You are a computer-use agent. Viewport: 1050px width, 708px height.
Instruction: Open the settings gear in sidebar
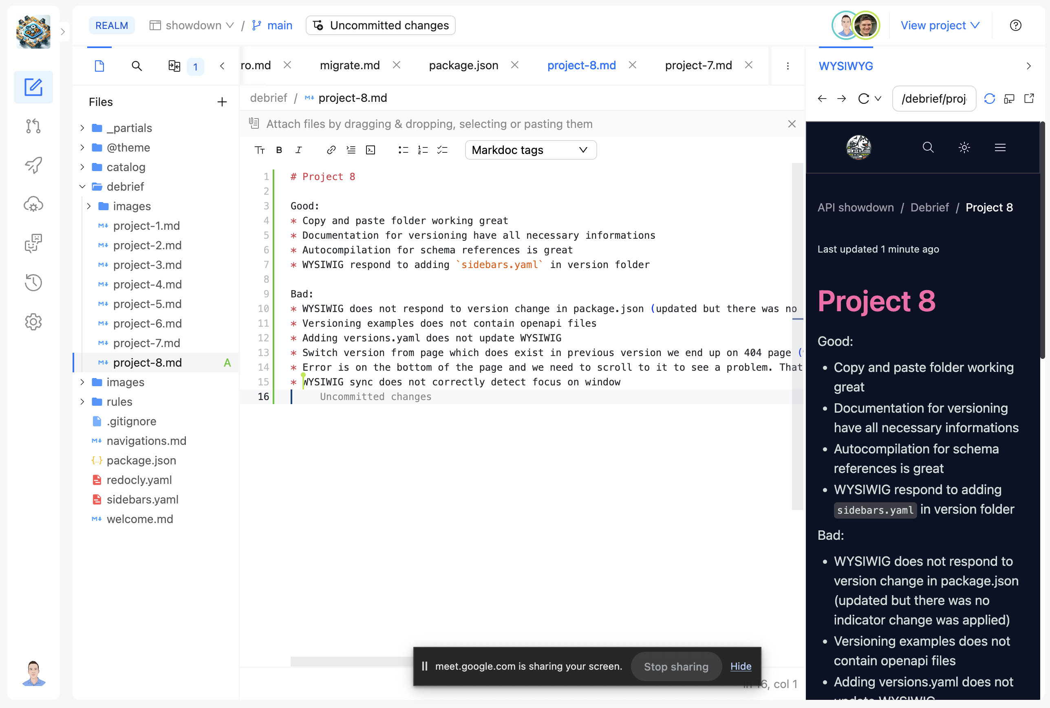pyautogui.click(x=33, y=322)
